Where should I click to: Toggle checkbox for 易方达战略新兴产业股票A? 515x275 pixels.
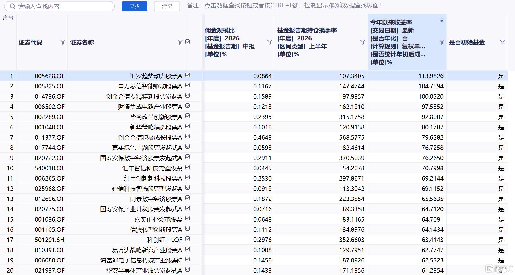[188, 249]
